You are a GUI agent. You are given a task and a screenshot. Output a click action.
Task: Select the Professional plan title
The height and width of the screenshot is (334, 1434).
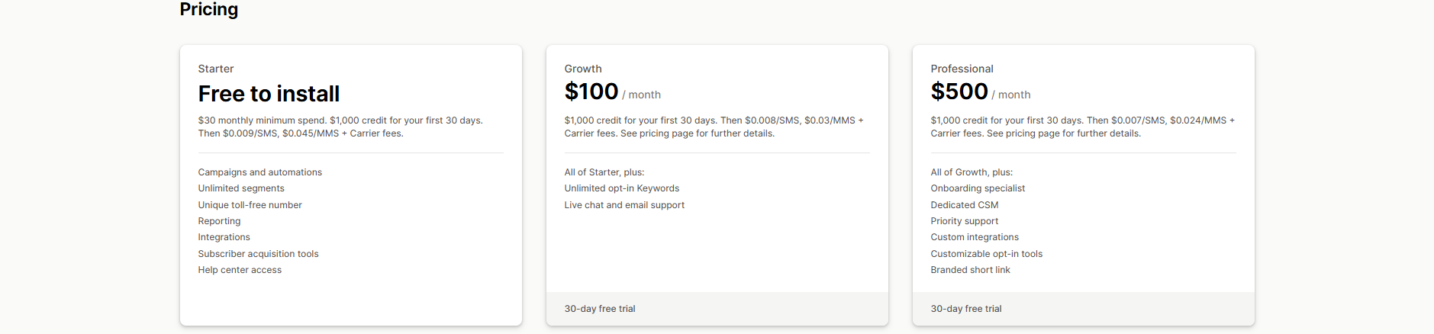(962, 69)
